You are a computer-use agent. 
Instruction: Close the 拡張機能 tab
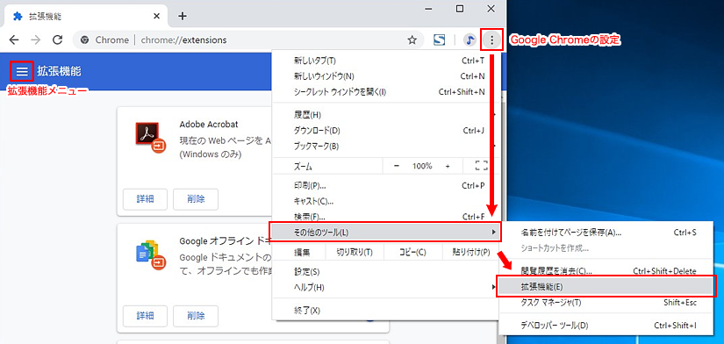[156, 16]
